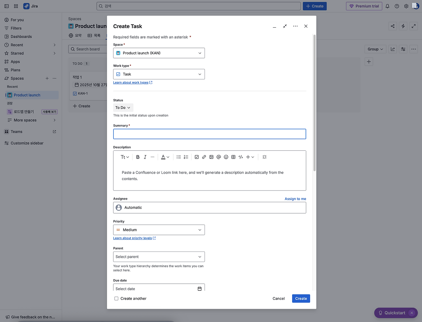Insert a table in the description
The width and height of the screenshot is (422, 322).
click(x=233, y=157)
